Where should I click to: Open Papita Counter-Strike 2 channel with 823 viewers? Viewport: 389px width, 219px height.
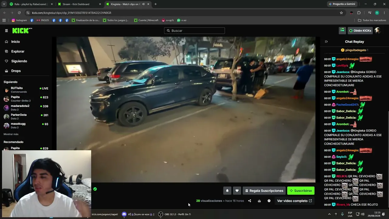click(26, 99)
